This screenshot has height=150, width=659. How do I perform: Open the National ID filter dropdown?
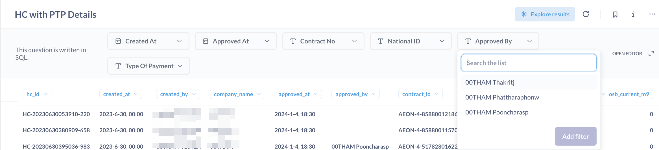click(411, 41)
